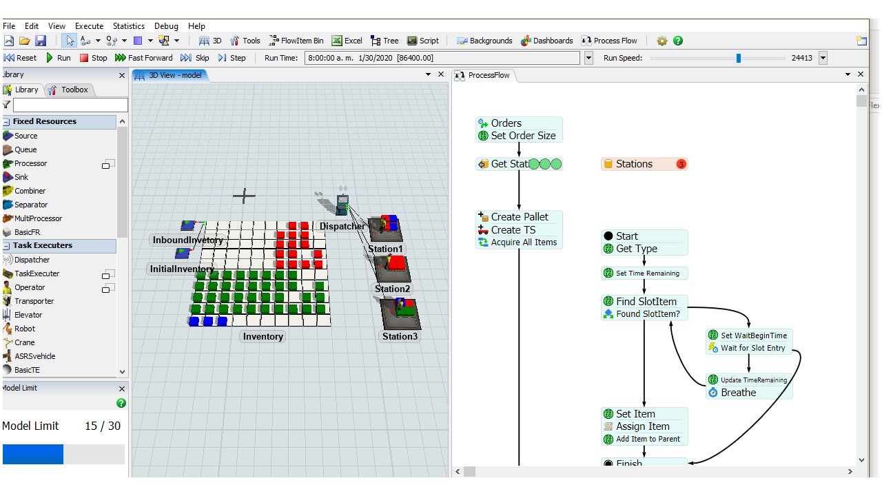Viewport: 882px width, 496px height.
Task: Open the Run Time dropdown arrow
Action: click(588, 59)
